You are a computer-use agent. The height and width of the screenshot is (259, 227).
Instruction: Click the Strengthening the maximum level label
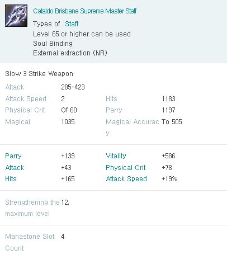[32, 208]
